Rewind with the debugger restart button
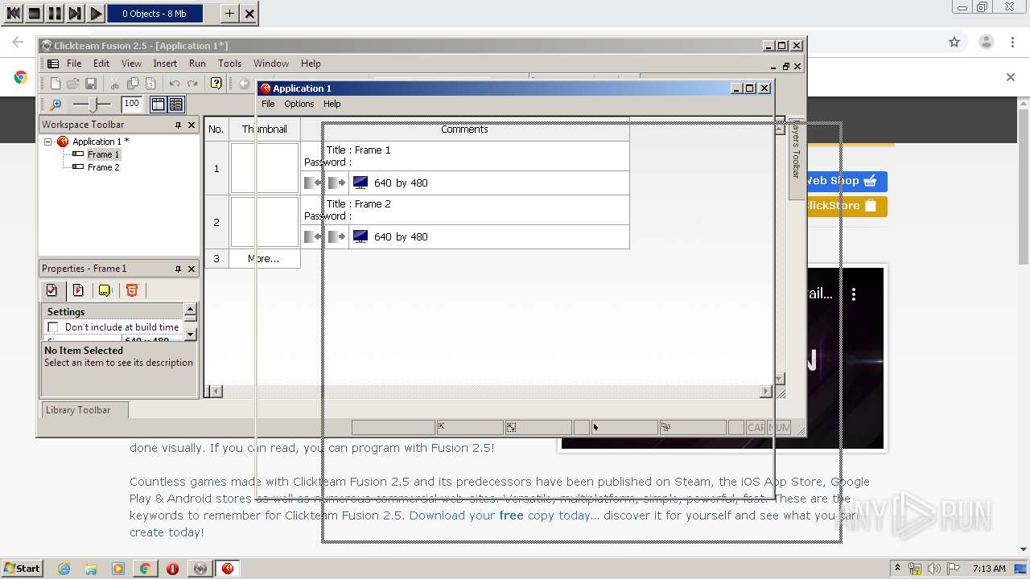1030x579 pixels. tap(14, 13)
